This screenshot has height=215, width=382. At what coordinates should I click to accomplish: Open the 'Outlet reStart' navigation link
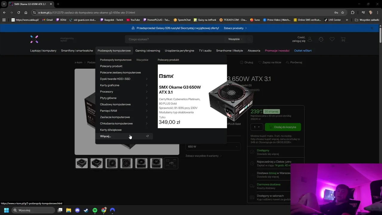click(x=303, y=50)
